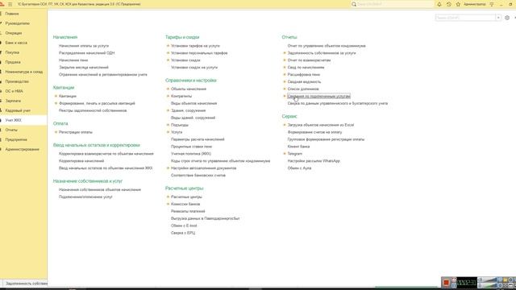Toggle favorite star for Квитанции link

pyautogui.click(x=56, y=96)
